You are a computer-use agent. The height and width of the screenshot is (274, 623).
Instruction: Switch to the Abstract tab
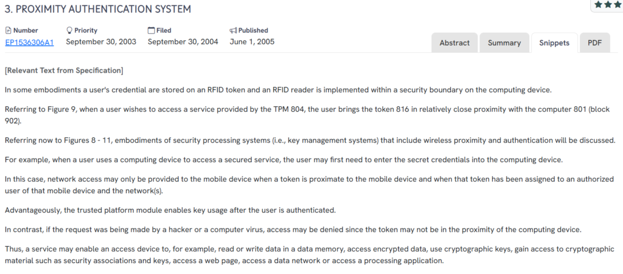point(454,43)
